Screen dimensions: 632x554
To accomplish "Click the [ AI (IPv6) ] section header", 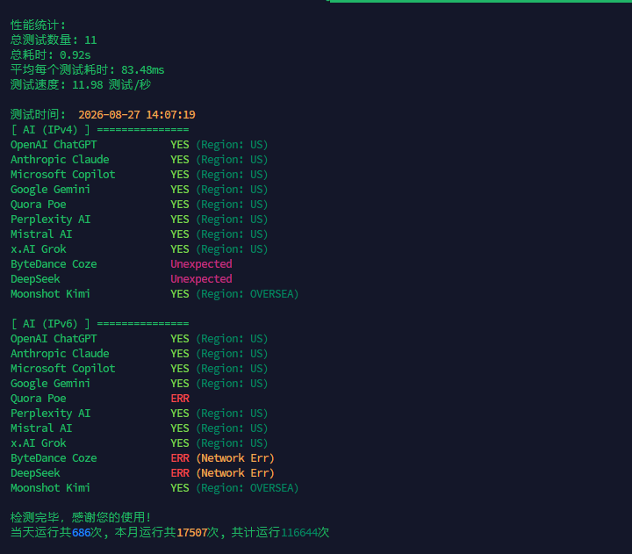I will coord(99,323).
